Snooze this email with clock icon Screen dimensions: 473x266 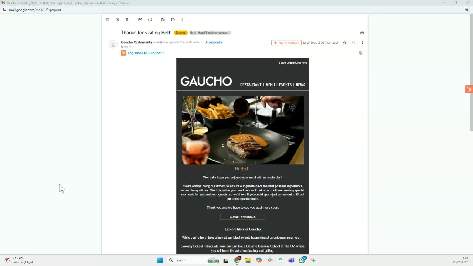click(150, 20)
